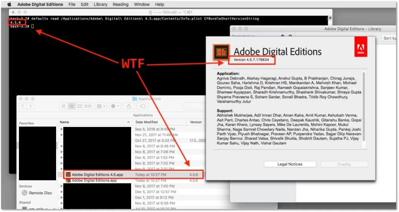
Task: Click the 17.0...093 version cell
Action: (197, 141)
